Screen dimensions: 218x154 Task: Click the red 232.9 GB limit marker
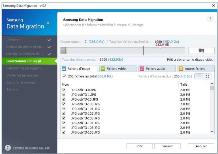162,45
